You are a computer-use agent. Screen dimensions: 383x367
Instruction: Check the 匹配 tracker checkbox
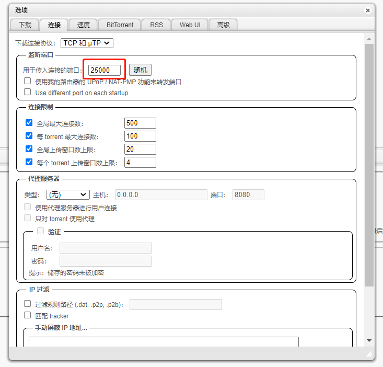click(x=28, y=315)
